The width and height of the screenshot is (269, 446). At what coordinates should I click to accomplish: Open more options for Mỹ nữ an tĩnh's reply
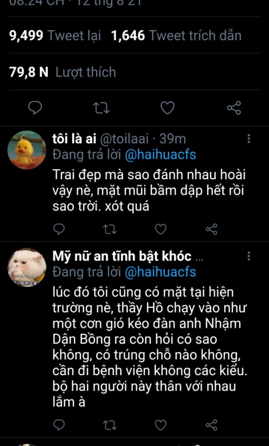249,256
